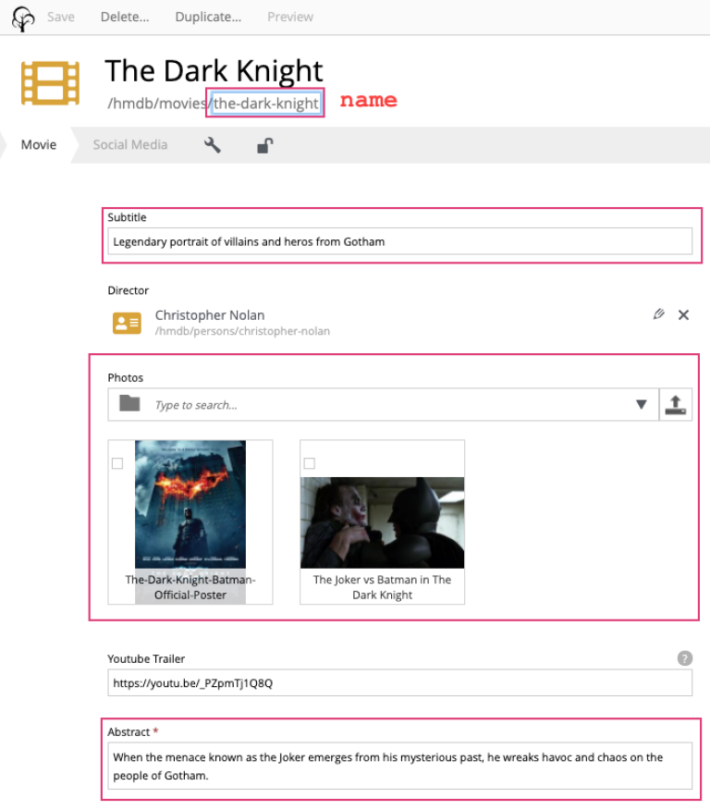Image resolution: width=710 pixels, height=810 pixels.
Task: Open the unlocked padlock permissions tab
Action: pyautogui.click(x=265, y=145)
